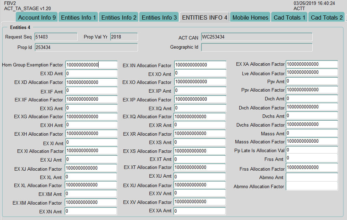The width and height of the screenshot is (347, 220).
Task: Select the ACT CAN field
Action: click(256, 37)
